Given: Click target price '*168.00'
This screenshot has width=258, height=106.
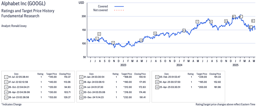Looking at the screenshot, I should (127, 77).
